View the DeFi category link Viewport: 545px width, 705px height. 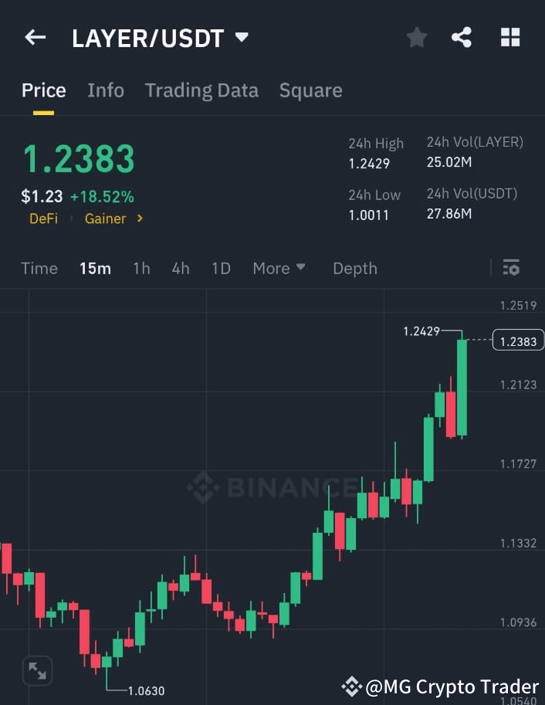pos(43,219)
